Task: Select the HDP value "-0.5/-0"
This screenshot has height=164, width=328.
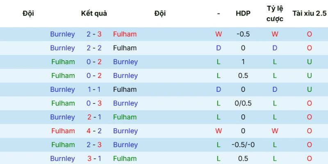Action: 243,145
